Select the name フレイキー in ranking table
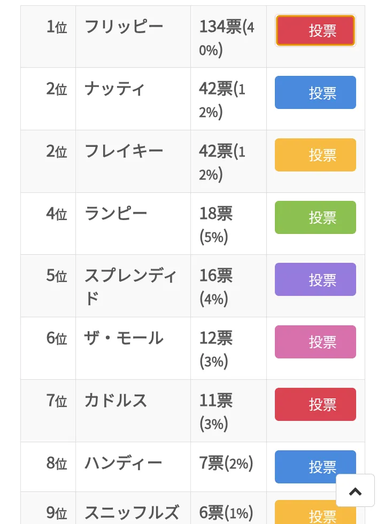This screenshot has height=524, width=385. click(124, 151)
